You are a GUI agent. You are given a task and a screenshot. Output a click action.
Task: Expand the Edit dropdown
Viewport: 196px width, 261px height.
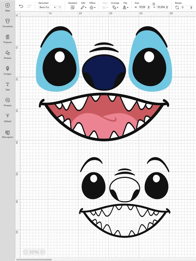(x=84, y=7)
